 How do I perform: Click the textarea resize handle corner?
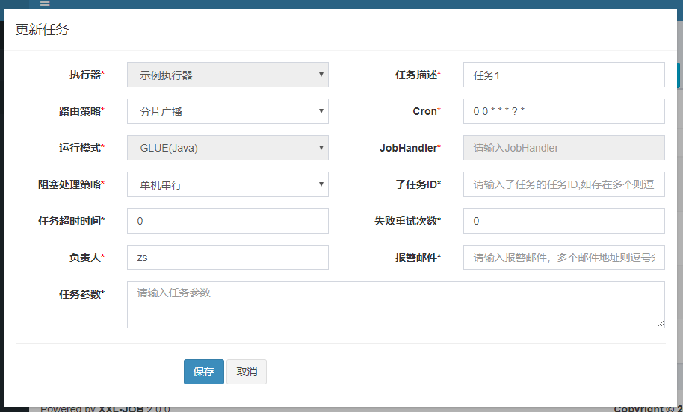click(x=661, y=324)
